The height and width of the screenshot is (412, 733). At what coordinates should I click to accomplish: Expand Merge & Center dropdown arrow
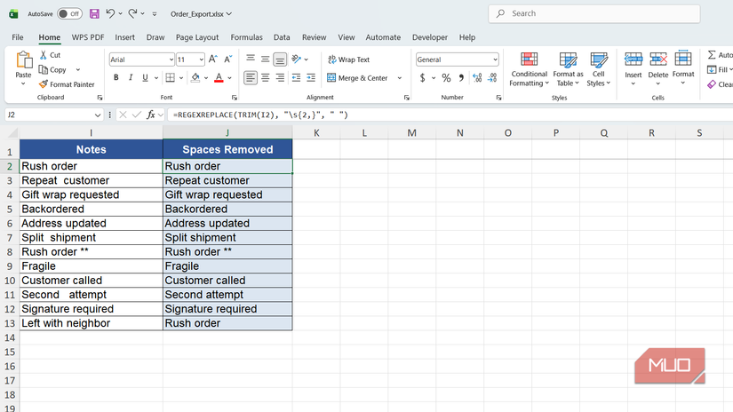pyautogui.click(x=400, y=78)
